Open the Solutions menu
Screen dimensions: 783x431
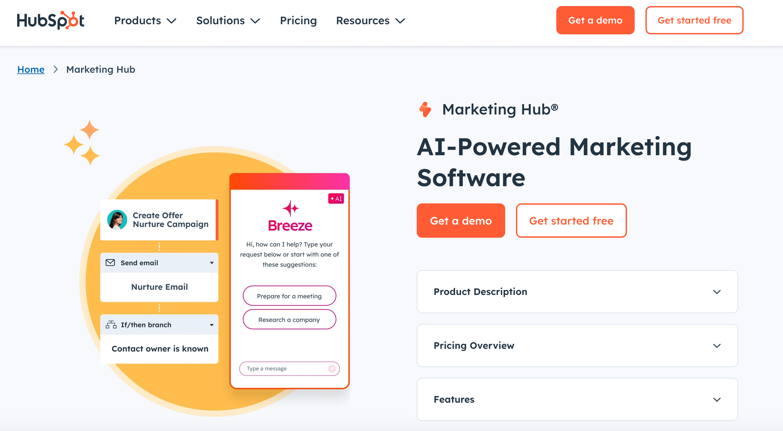coord(228,21)
